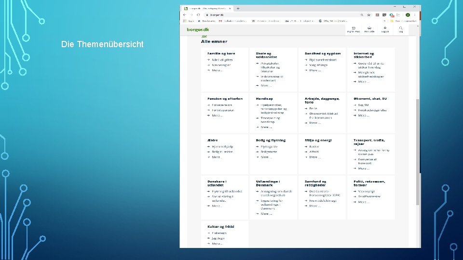Open the Danskere i udlandet heading
The height and width of the screenshot is (260, 463).
[x=217, y=183]
